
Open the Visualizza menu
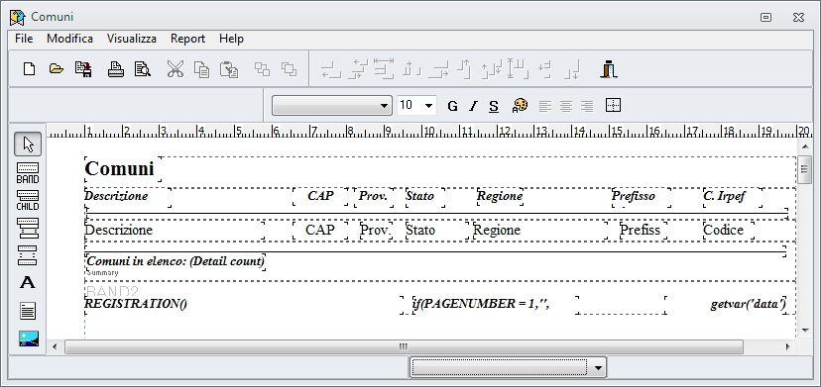point(132,39)
